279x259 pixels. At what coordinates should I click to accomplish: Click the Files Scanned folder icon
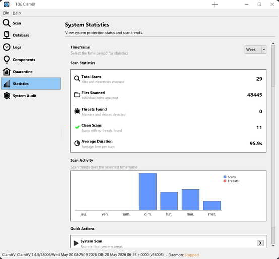tap(77, 95)
